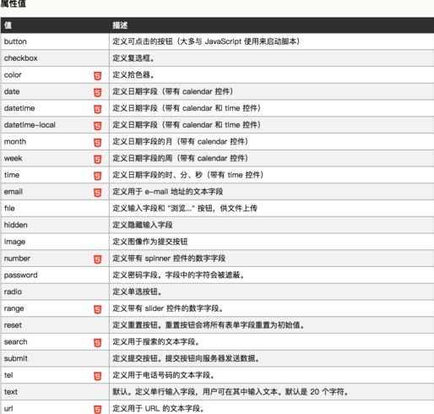This screenshot has height=414, width=434.
Task: Select the 'checkbox' value cell
Action: pos(55,58)
